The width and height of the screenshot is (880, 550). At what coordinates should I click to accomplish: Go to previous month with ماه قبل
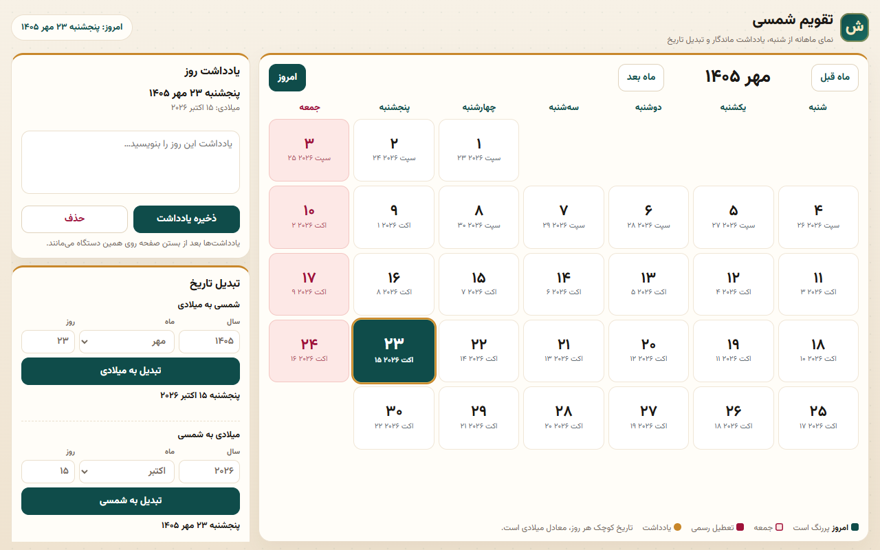[x=835, y=78]
